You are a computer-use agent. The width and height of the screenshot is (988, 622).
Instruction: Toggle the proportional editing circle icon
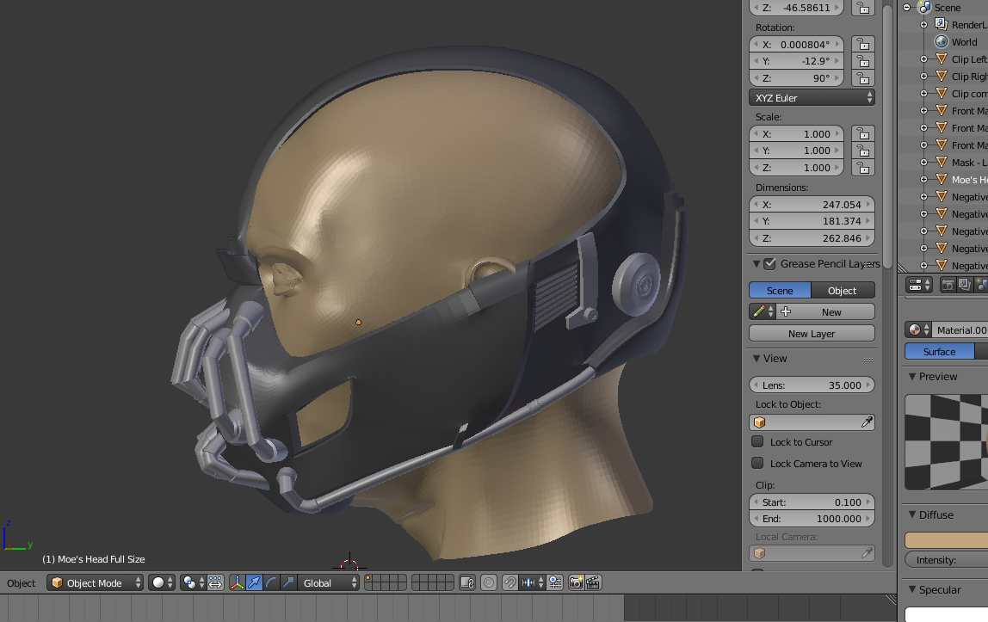[489, 583]
